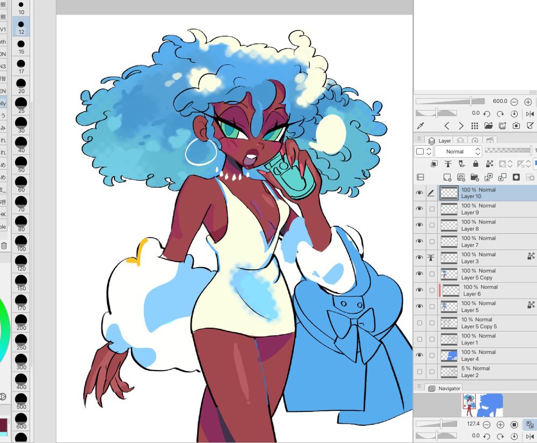Merge with the layer below

[503, 177]
